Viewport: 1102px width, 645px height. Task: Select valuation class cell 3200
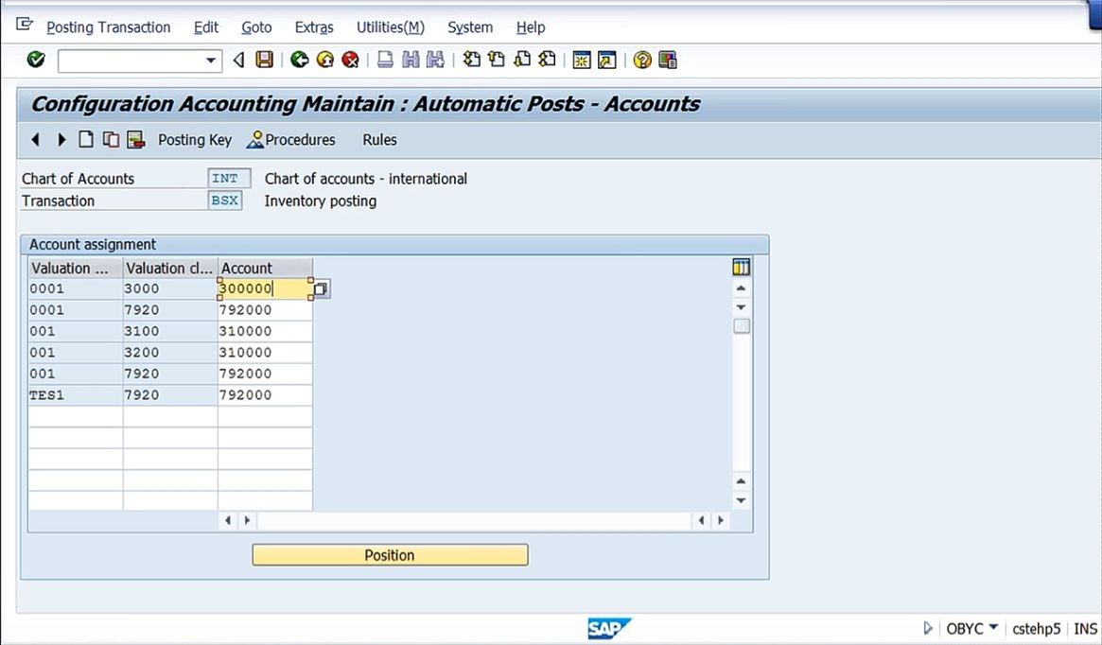pos(170,352)
